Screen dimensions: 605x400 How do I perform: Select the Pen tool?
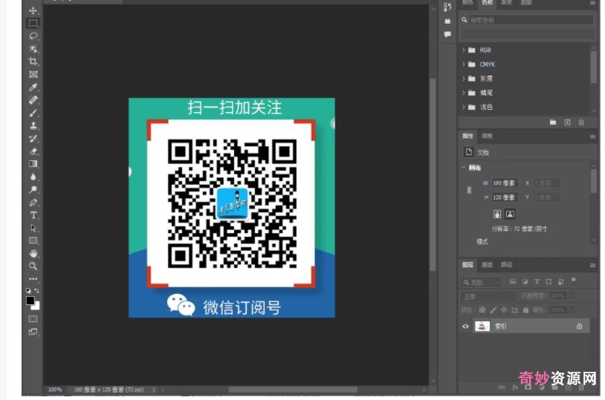(x=33, y=203)
